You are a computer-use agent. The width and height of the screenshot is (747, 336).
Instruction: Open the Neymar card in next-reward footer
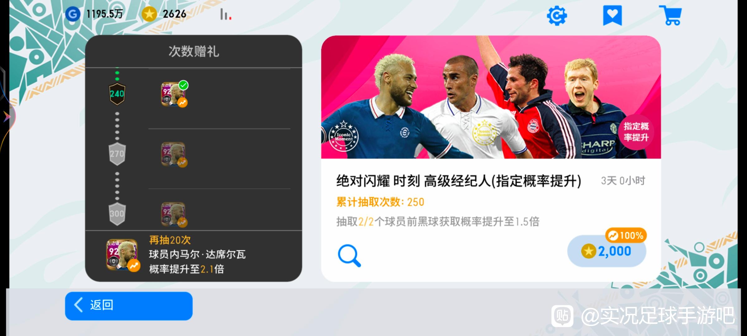123,255
